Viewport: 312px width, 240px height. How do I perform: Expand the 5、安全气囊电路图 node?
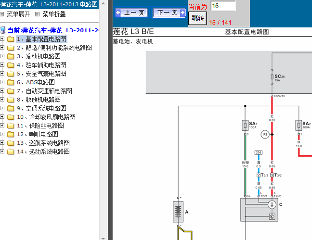(2, 74)
